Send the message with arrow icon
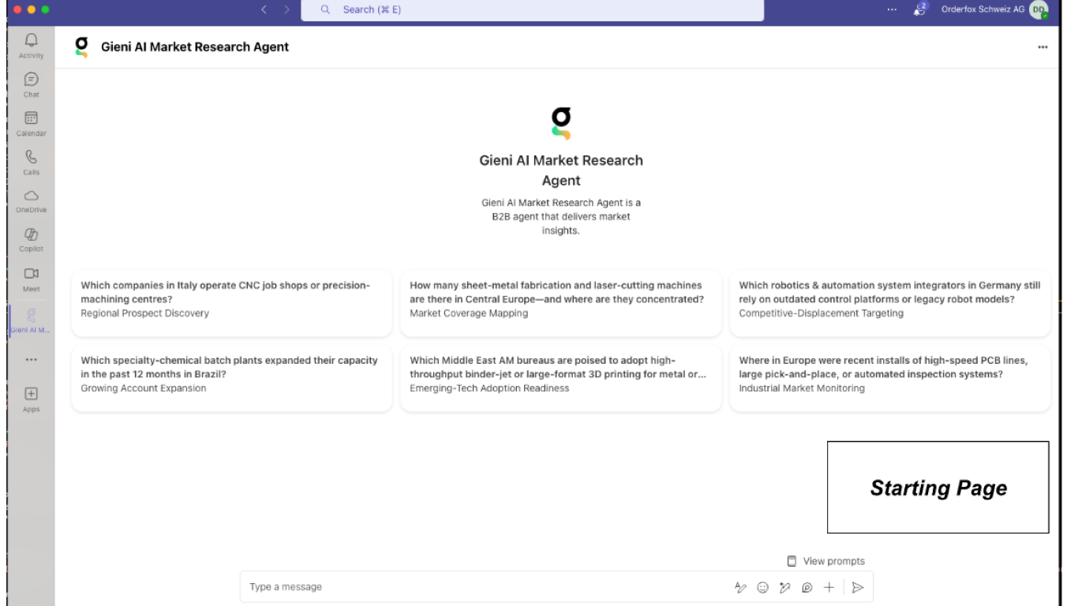Viewport: 1078px width, 606px height. click(x=858, y=587)
